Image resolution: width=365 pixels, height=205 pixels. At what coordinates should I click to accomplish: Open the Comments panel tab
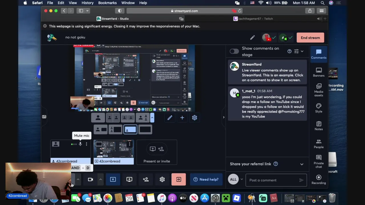[319, 54]
